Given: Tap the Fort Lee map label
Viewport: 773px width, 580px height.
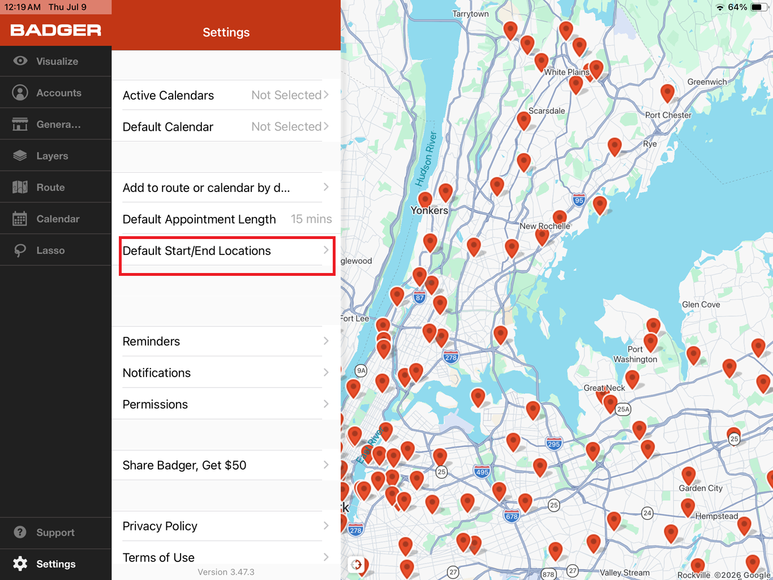Looking at the screenshot, I should (x=355, y=318).
